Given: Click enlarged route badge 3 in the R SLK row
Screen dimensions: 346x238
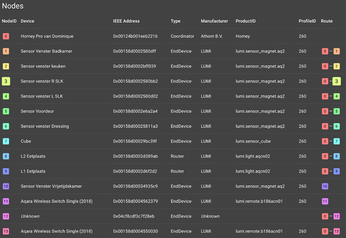Looking at the screenshot, I should pos(336,81).
